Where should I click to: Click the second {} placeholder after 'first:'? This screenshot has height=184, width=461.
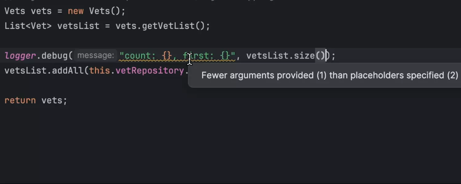[x=225, y=56]
